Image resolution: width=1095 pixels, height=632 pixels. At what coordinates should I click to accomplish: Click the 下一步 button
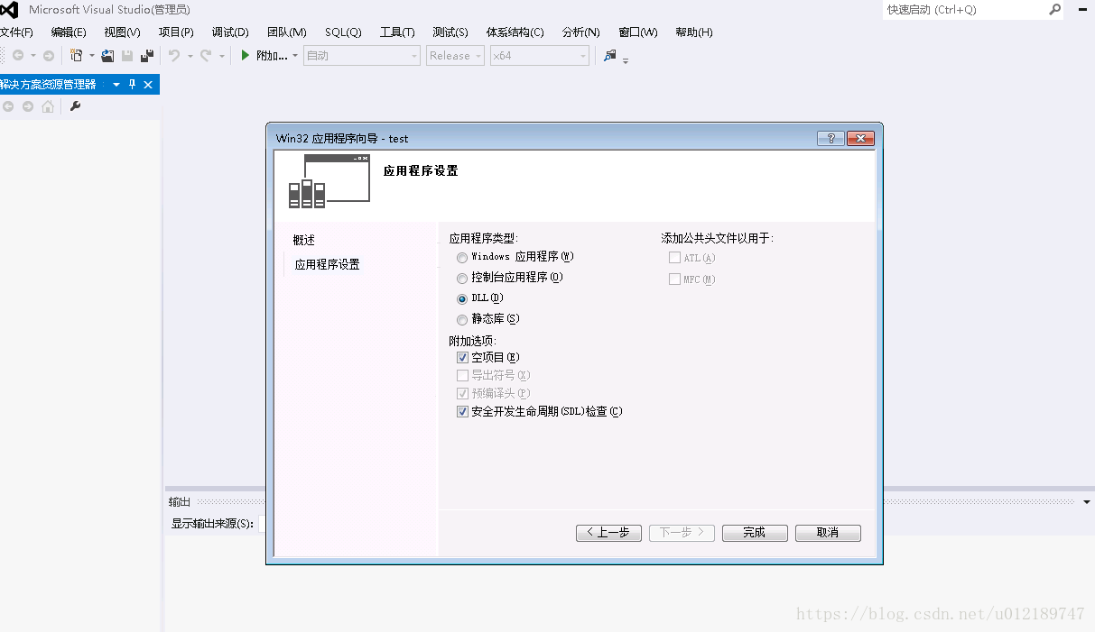[682, 533]
